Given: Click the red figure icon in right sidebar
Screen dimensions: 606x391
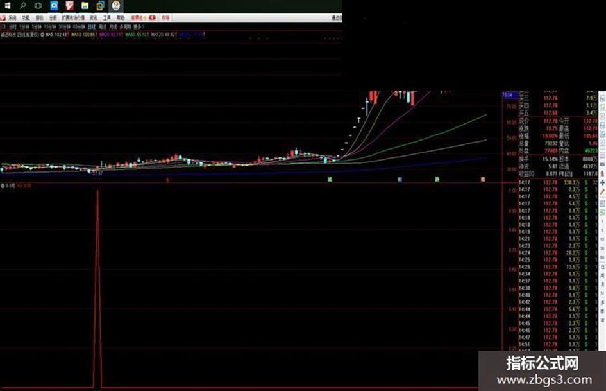Looking at the screenshot, I should (x=602, y=174).
